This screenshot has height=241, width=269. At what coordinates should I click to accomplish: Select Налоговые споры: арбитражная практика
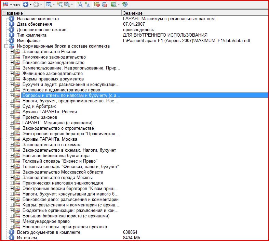tap(65, 227)
